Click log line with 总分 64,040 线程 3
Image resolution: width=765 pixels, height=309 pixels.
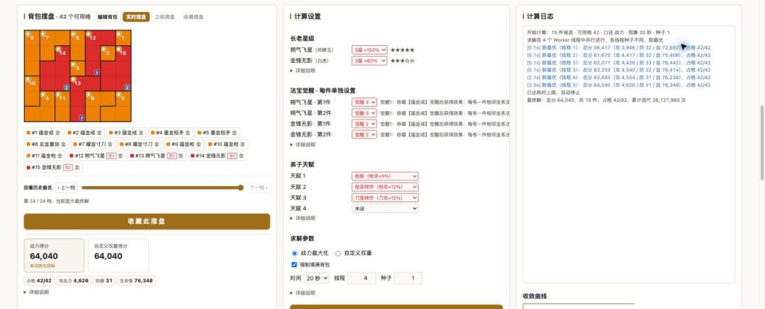point(618,85)
